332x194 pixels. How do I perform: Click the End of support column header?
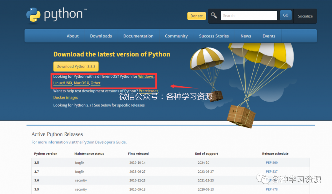(x=207, y=154)
